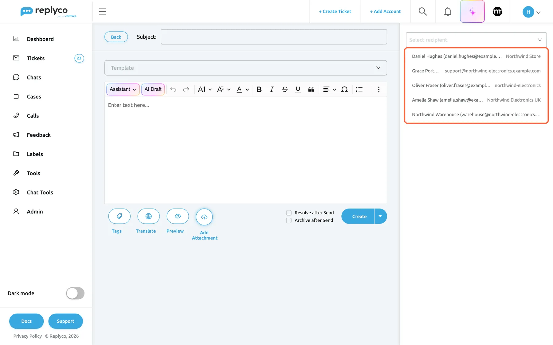Click the Translate globe icon
This screenshot has height=345, width=553.
coord(148,216)
